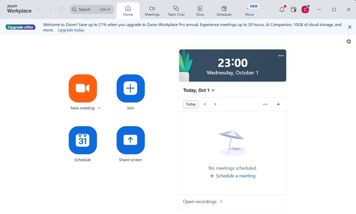Click the Upgrade today link
This screenshot has height=214, width=356.
(x=71, y=30)
